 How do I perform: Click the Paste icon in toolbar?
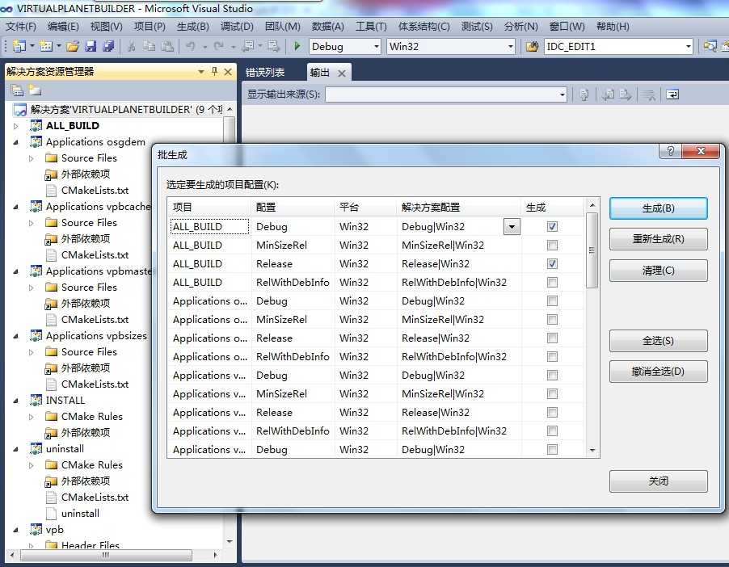point(167,46)
